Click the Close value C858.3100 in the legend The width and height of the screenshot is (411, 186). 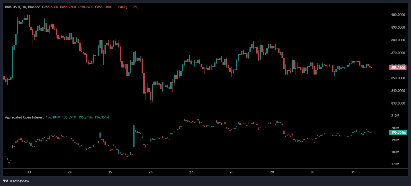click(x=103, y=7)
